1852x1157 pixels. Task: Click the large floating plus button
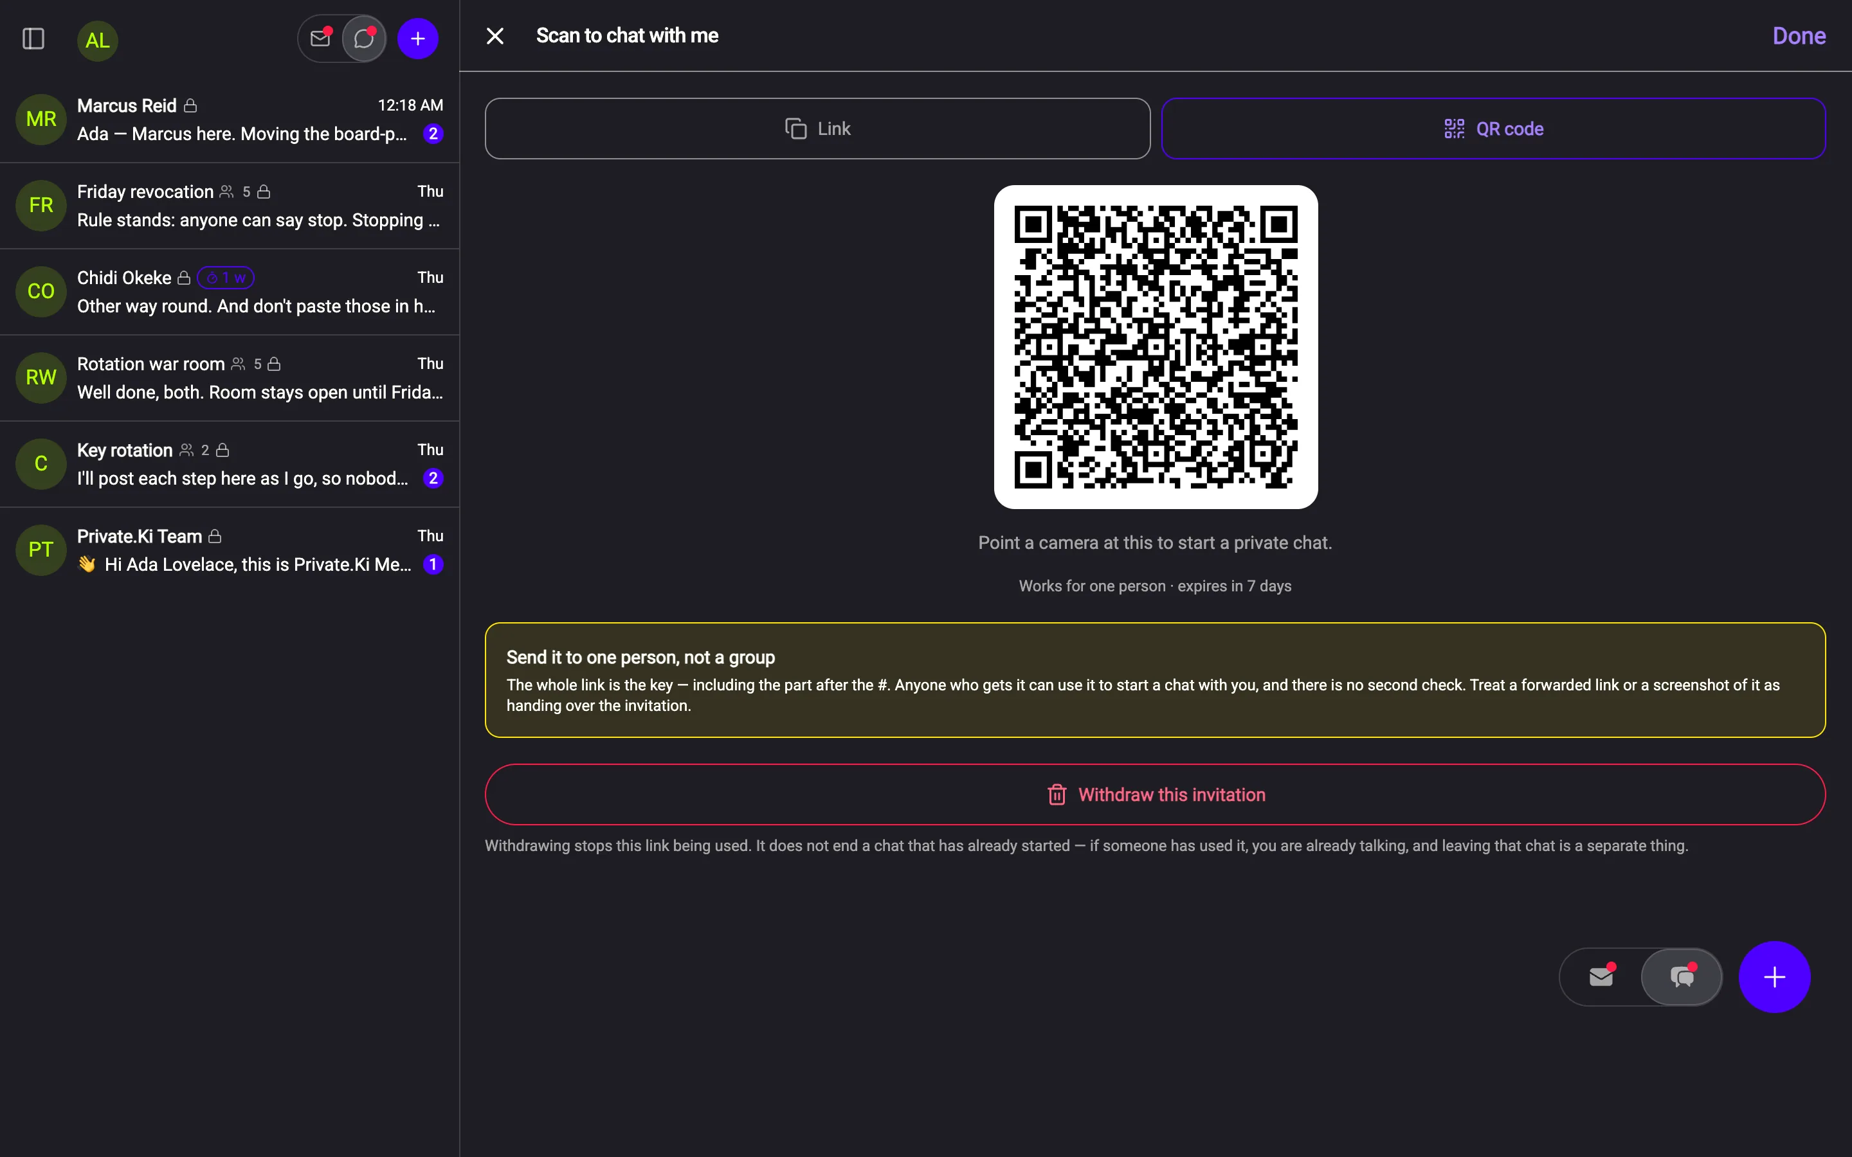[1775, 976]
